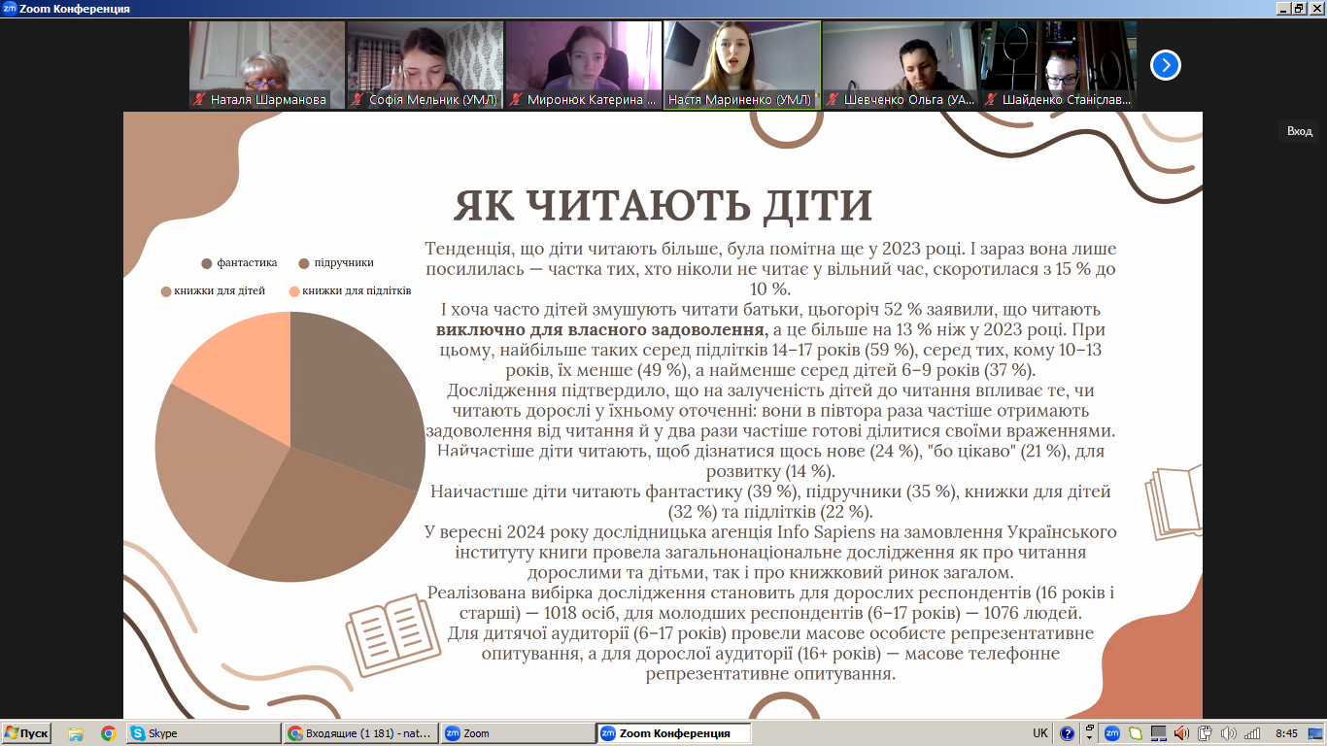Image resolution: width=1327 pixels, height=746 pixels.
Task: Click UK language indicator in taskbar
Action: coord(1040,733)
